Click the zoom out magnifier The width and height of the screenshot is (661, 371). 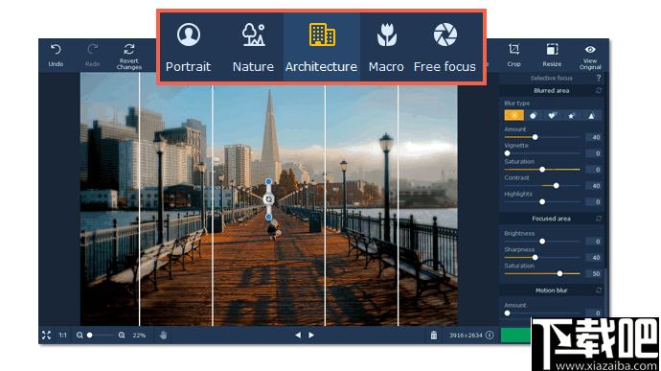(x=80, y=336)
